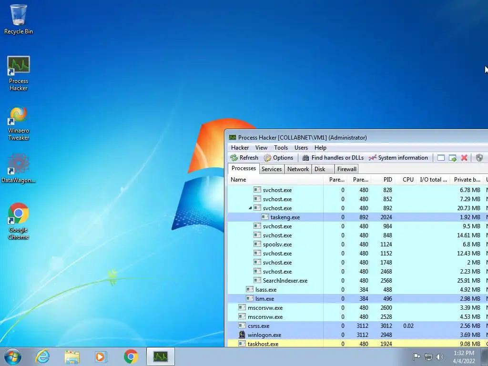This screenshot has height=366, width=488.
Task: Select svchost.exe with PID 1748
Action: 358,263
